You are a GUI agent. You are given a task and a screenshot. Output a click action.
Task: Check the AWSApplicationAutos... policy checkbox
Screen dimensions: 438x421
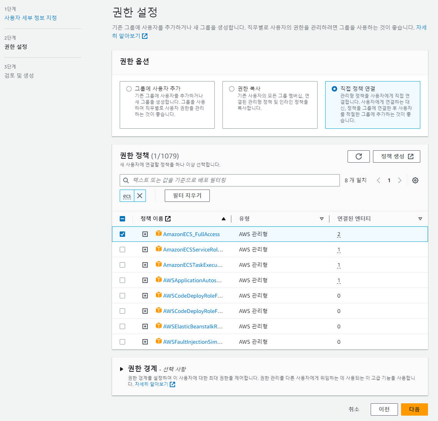coord(122,280)
